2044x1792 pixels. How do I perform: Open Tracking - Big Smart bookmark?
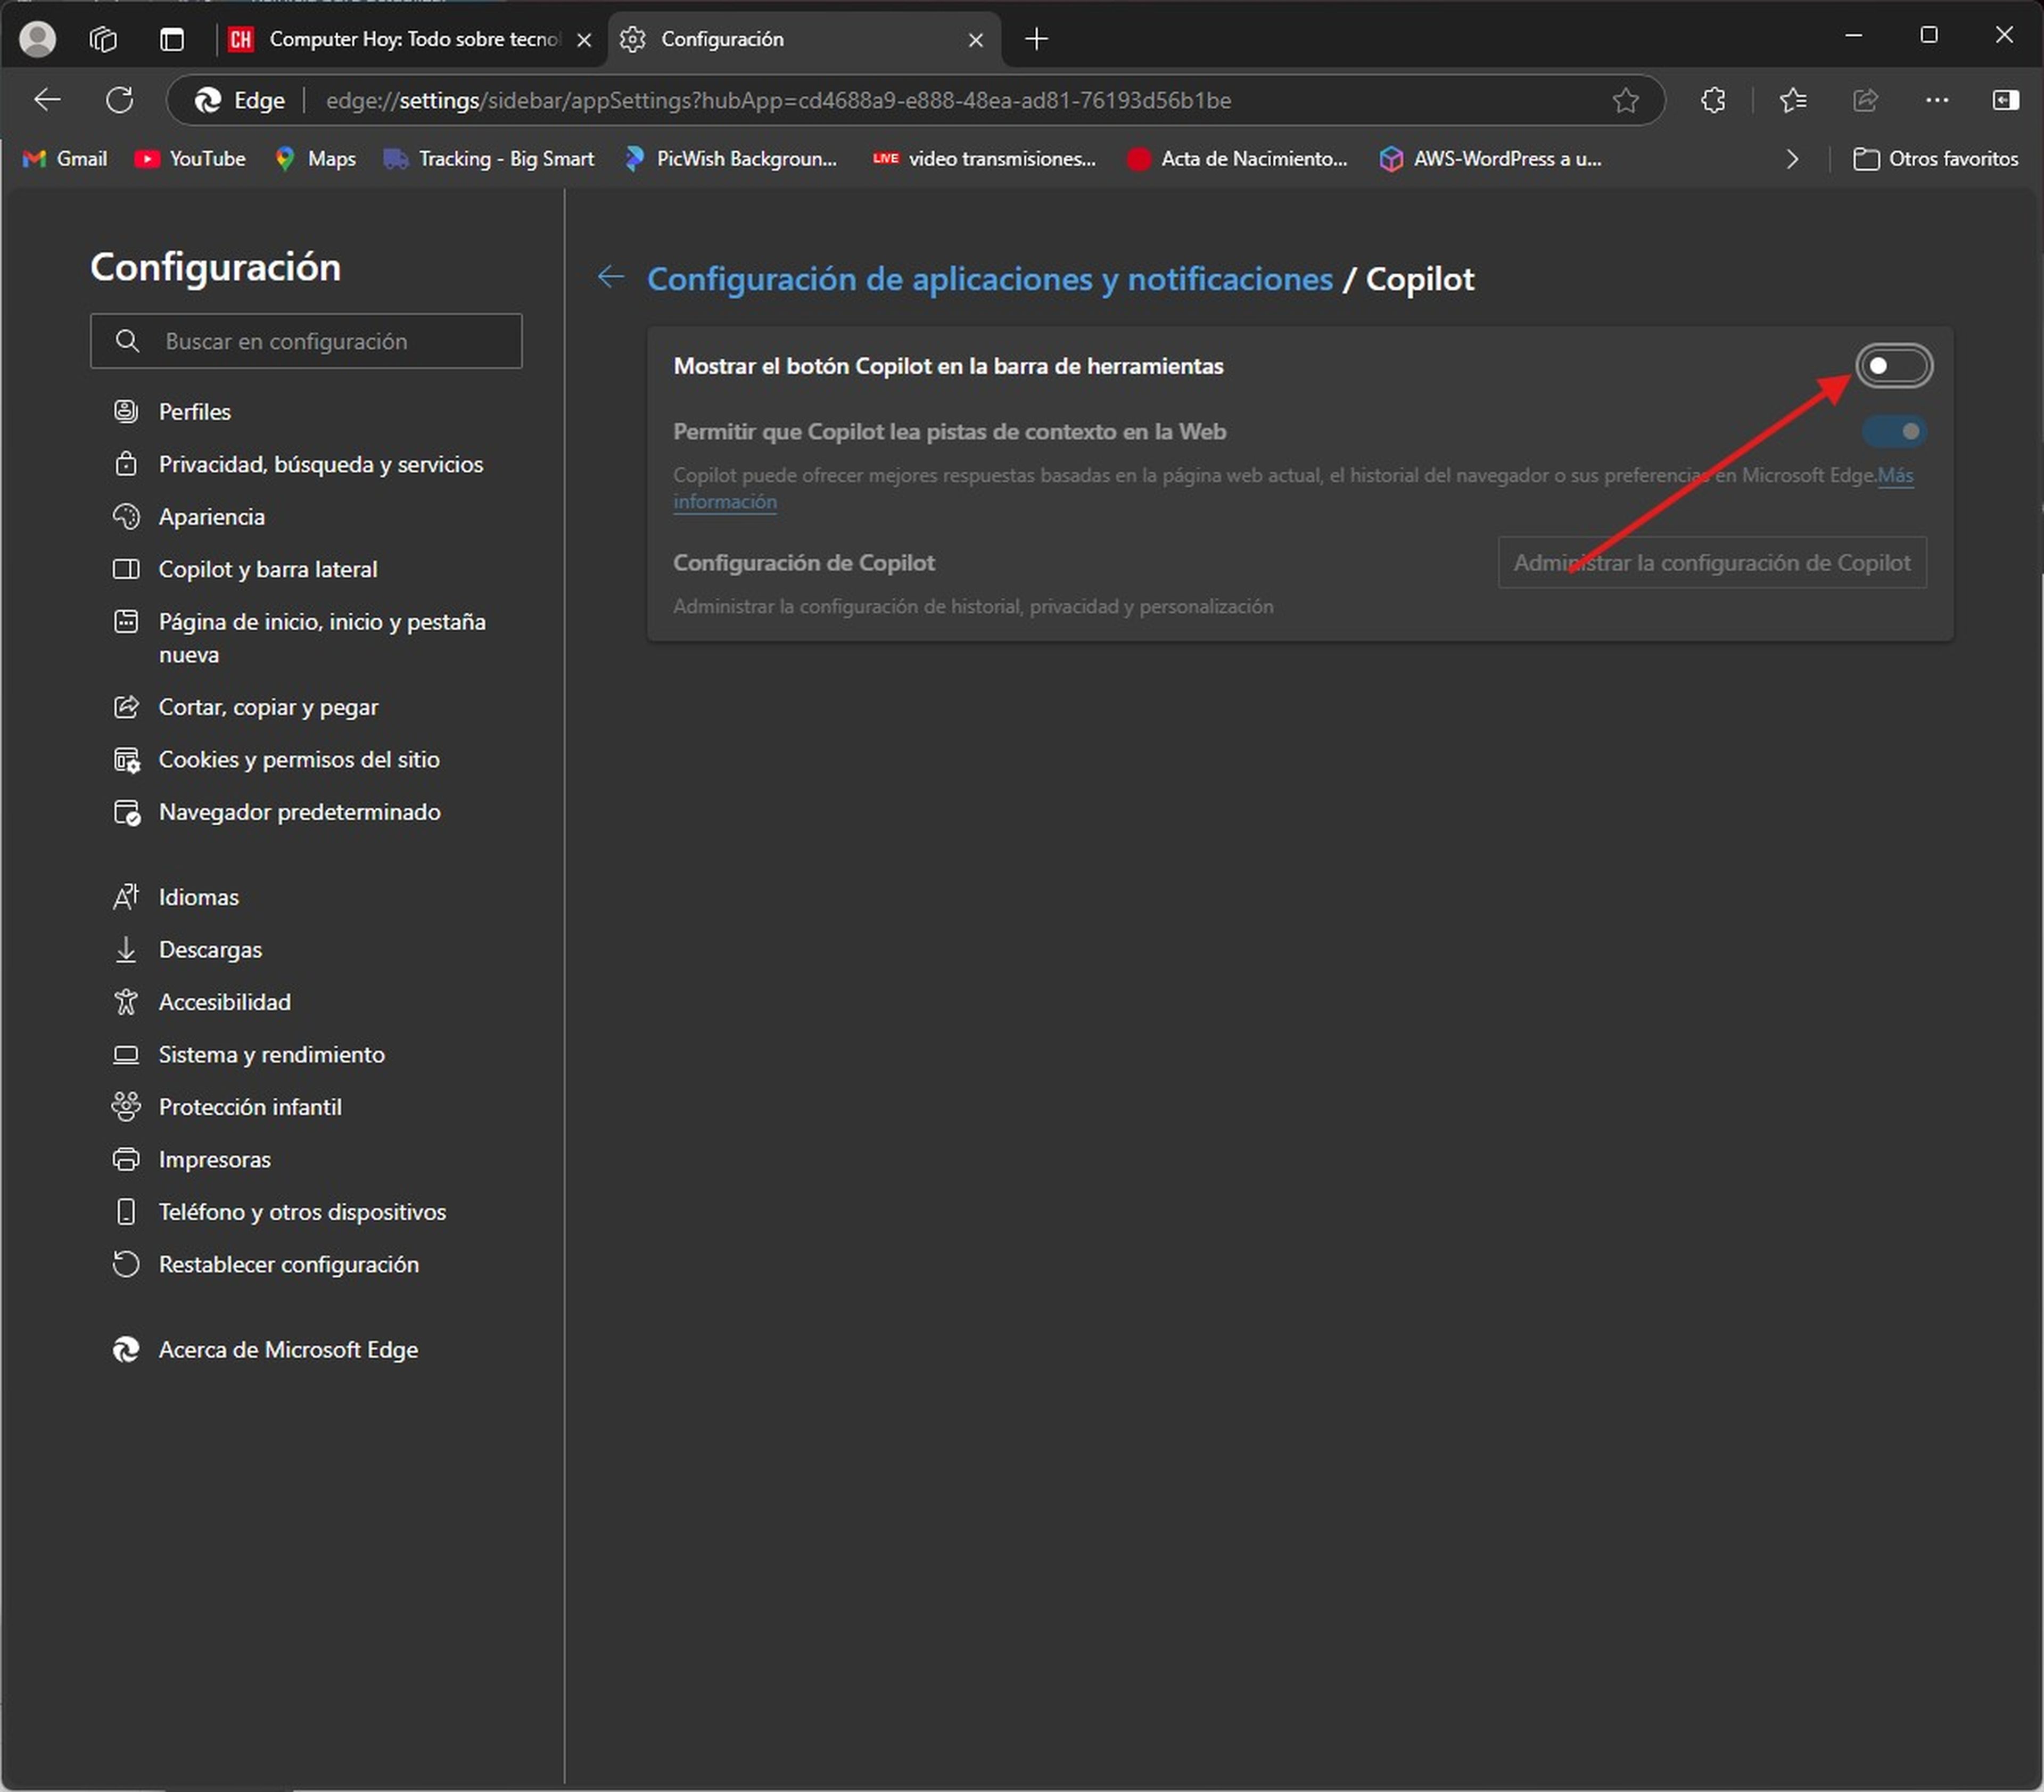(x=489, y=159)
